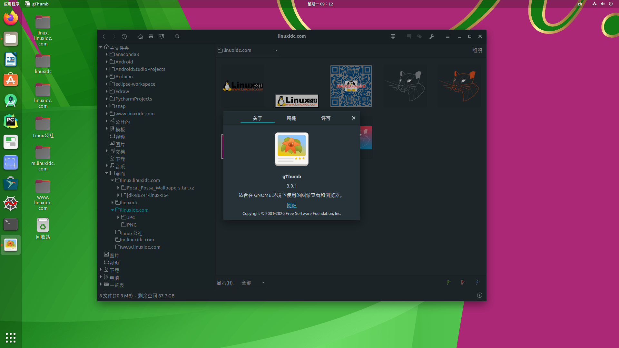Open Terminal from the dock
Viewport: 619px width, 348px height.
click(x=11, y=224)
